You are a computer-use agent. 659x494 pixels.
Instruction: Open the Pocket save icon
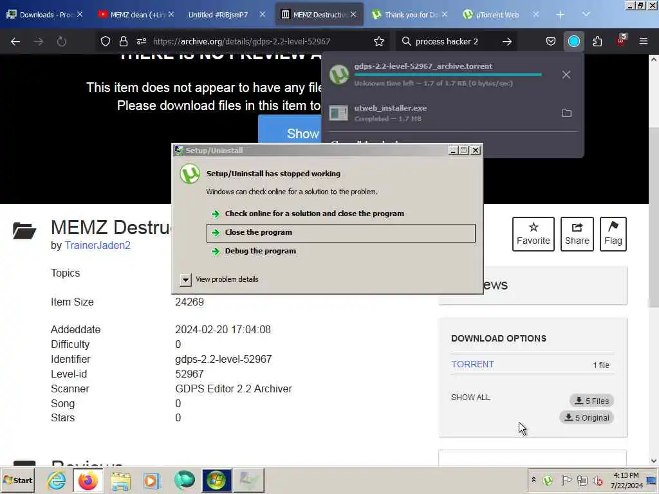(x=551, y=41)
